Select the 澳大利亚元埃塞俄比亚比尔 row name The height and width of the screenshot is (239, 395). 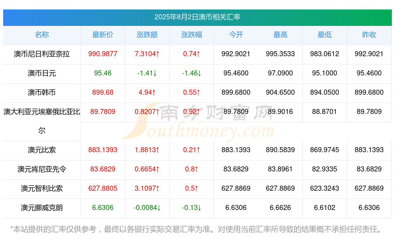(42, 121)
